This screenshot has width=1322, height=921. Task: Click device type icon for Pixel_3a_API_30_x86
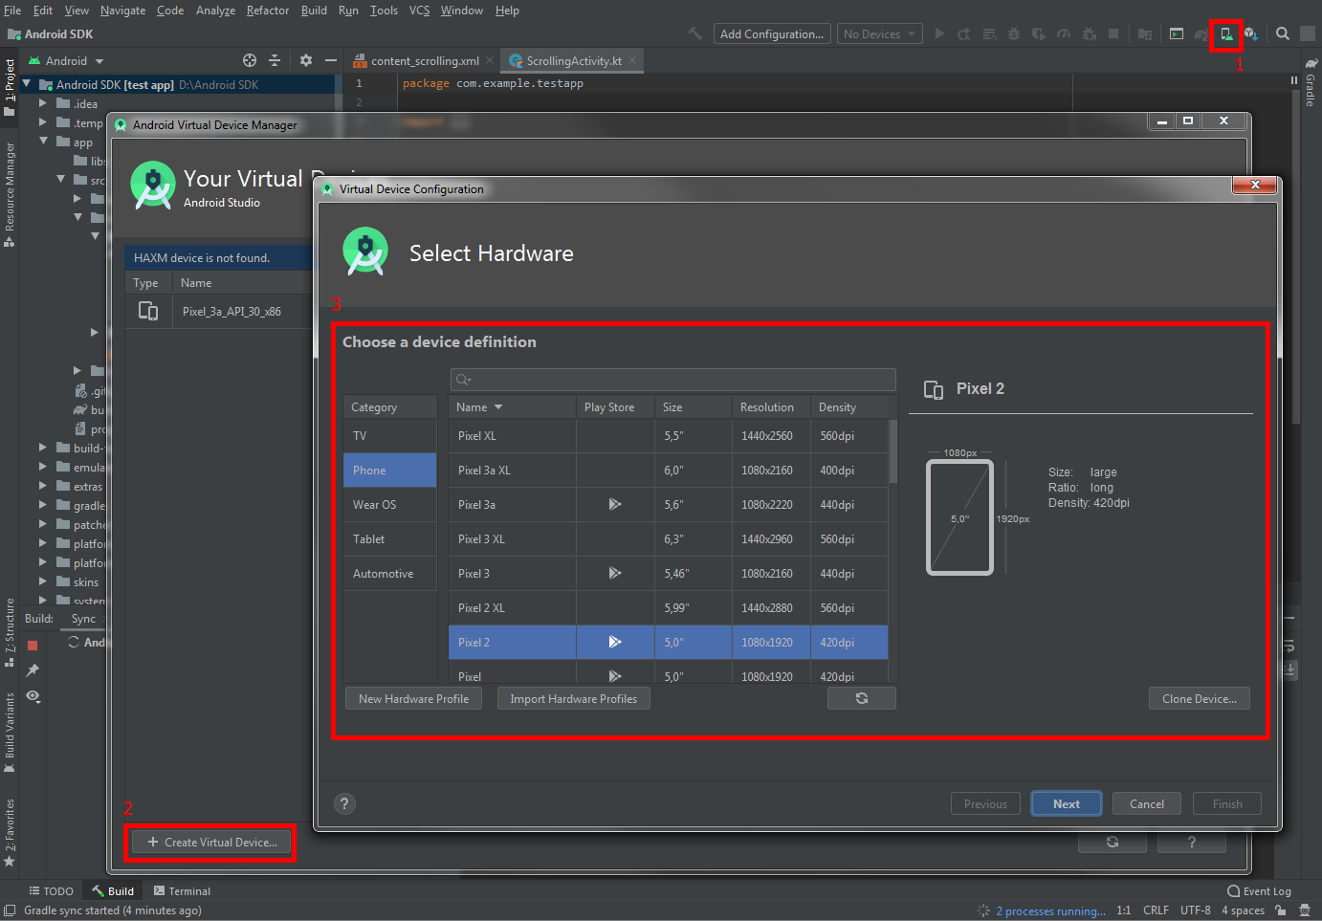tap(148, 311)
